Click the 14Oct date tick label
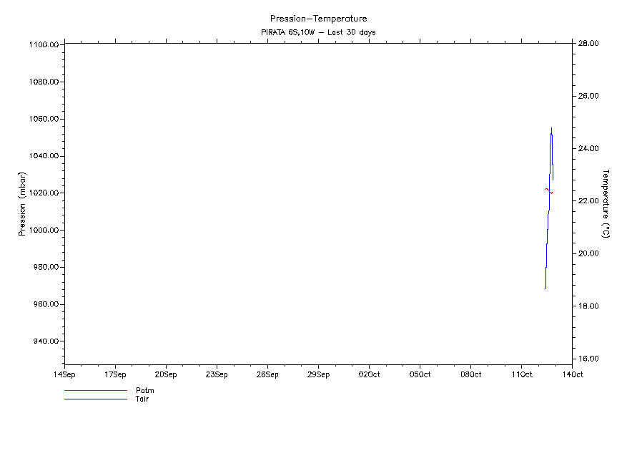637x451 pixels. coord(572,374)
